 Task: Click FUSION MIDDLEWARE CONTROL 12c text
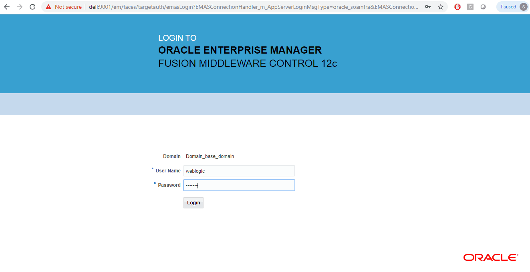248,64
